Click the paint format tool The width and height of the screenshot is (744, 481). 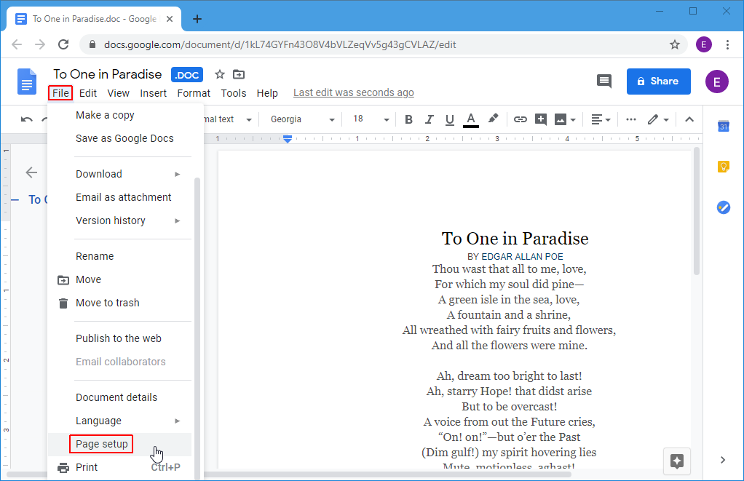[x=493, y=119]
